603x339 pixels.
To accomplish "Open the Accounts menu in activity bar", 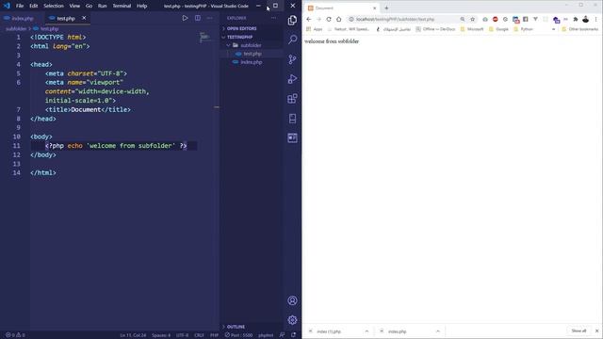I will tap(292, 300).
